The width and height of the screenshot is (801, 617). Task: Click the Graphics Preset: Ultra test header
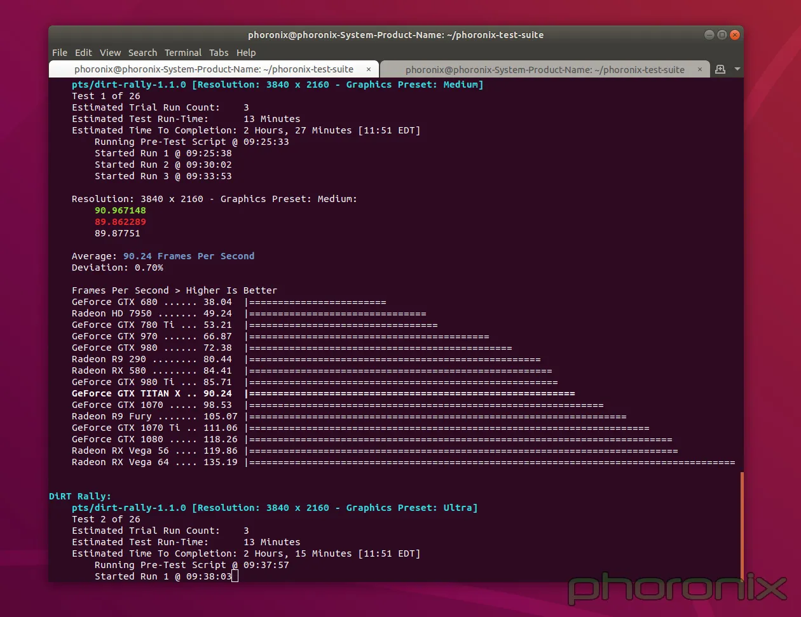click(275, 508)
